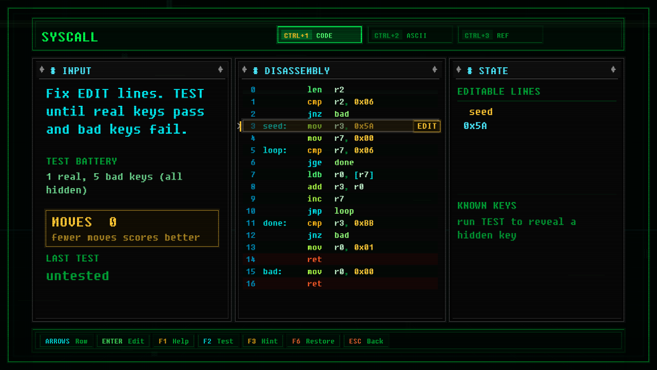
Task: Click the LAST TEST heading
Action: (72, 258)
